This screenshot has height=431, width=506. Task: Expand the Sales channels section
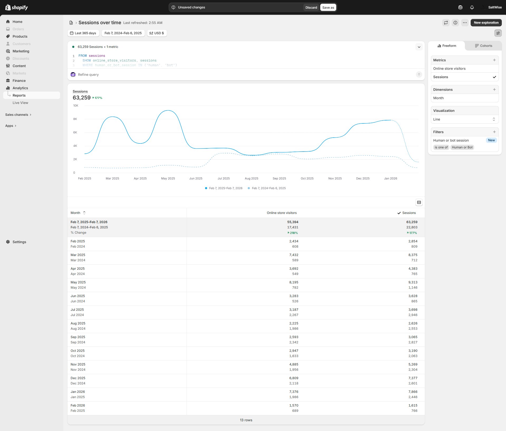[x=18, y=115]
